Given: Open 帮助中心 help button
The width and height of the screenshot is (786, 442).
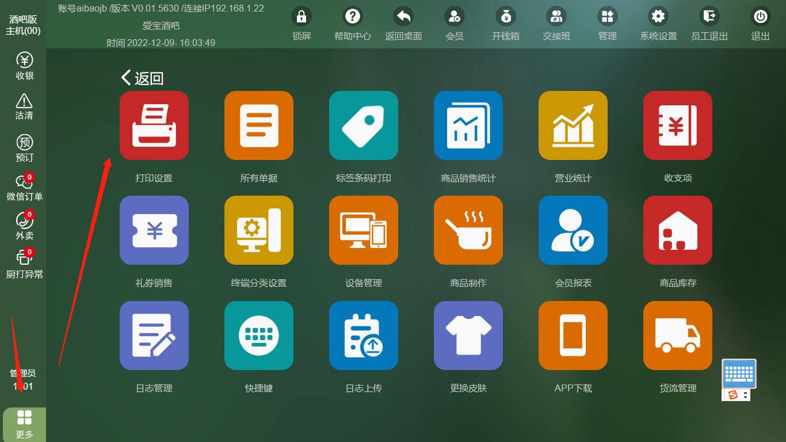Looking at the screenshot, I should pyautogui.click(x=353, y=24).
